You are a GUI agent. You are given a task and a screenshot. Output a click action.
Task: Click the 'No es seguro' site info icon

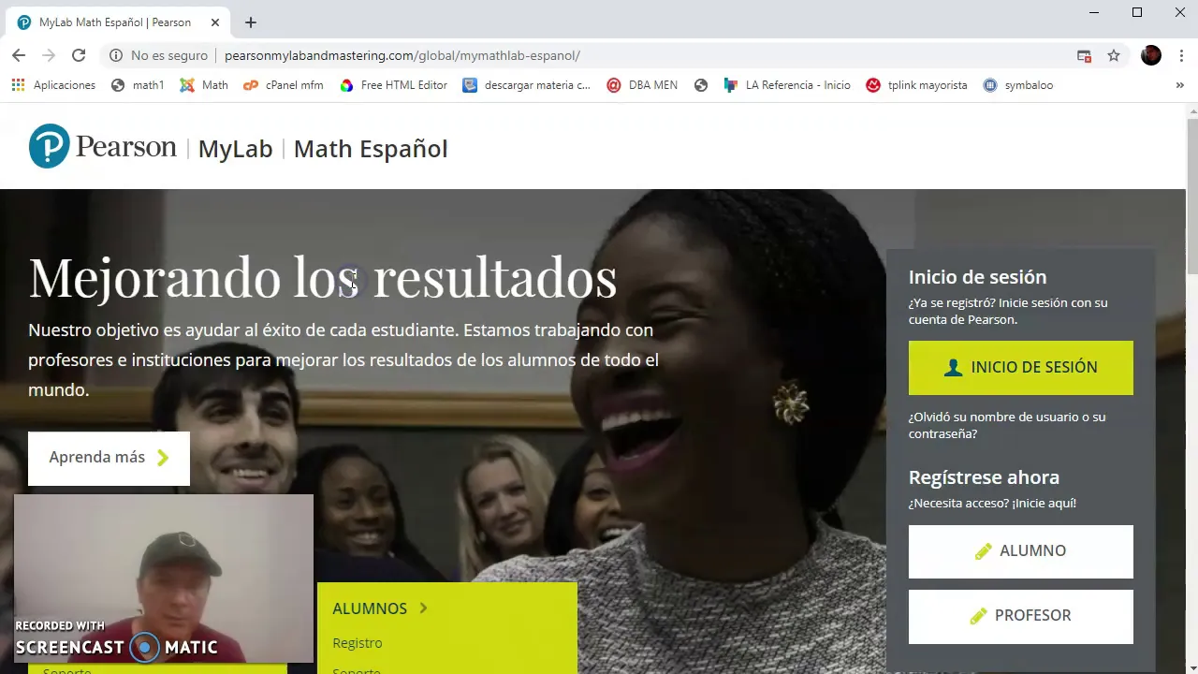[x=116, y=55]
